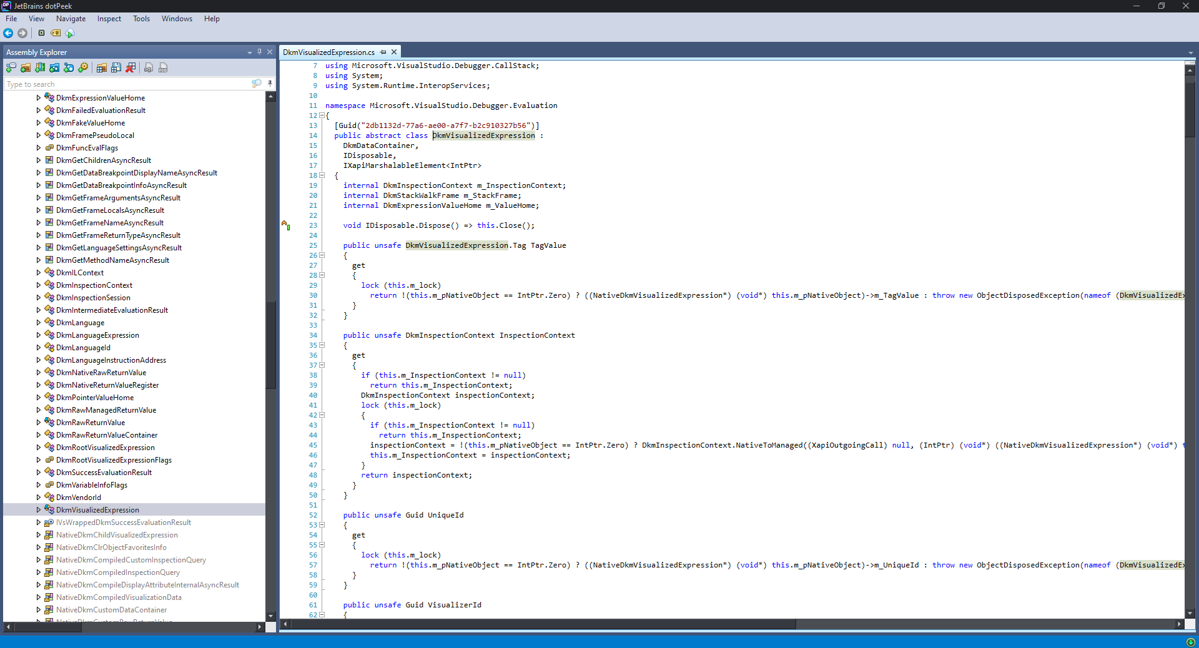Click the show compiler-generated code tag icon
1199x648 pixels.
coord(56,33)
